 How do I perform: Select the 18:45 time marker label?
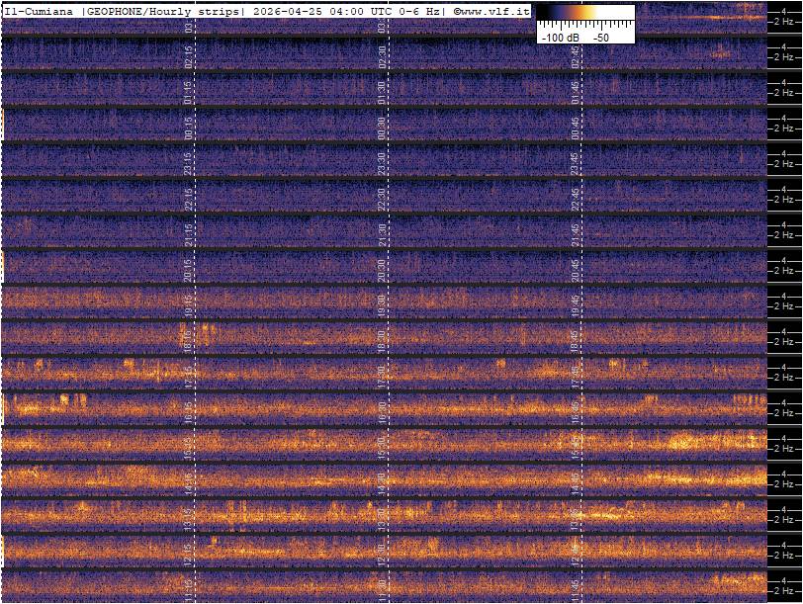pyautogui.click(x=575, y=340)
